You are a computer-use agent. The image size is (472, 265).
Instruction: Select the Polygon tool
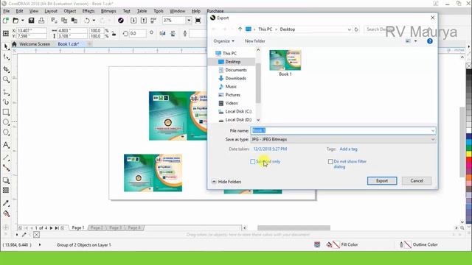pos(6,132)
